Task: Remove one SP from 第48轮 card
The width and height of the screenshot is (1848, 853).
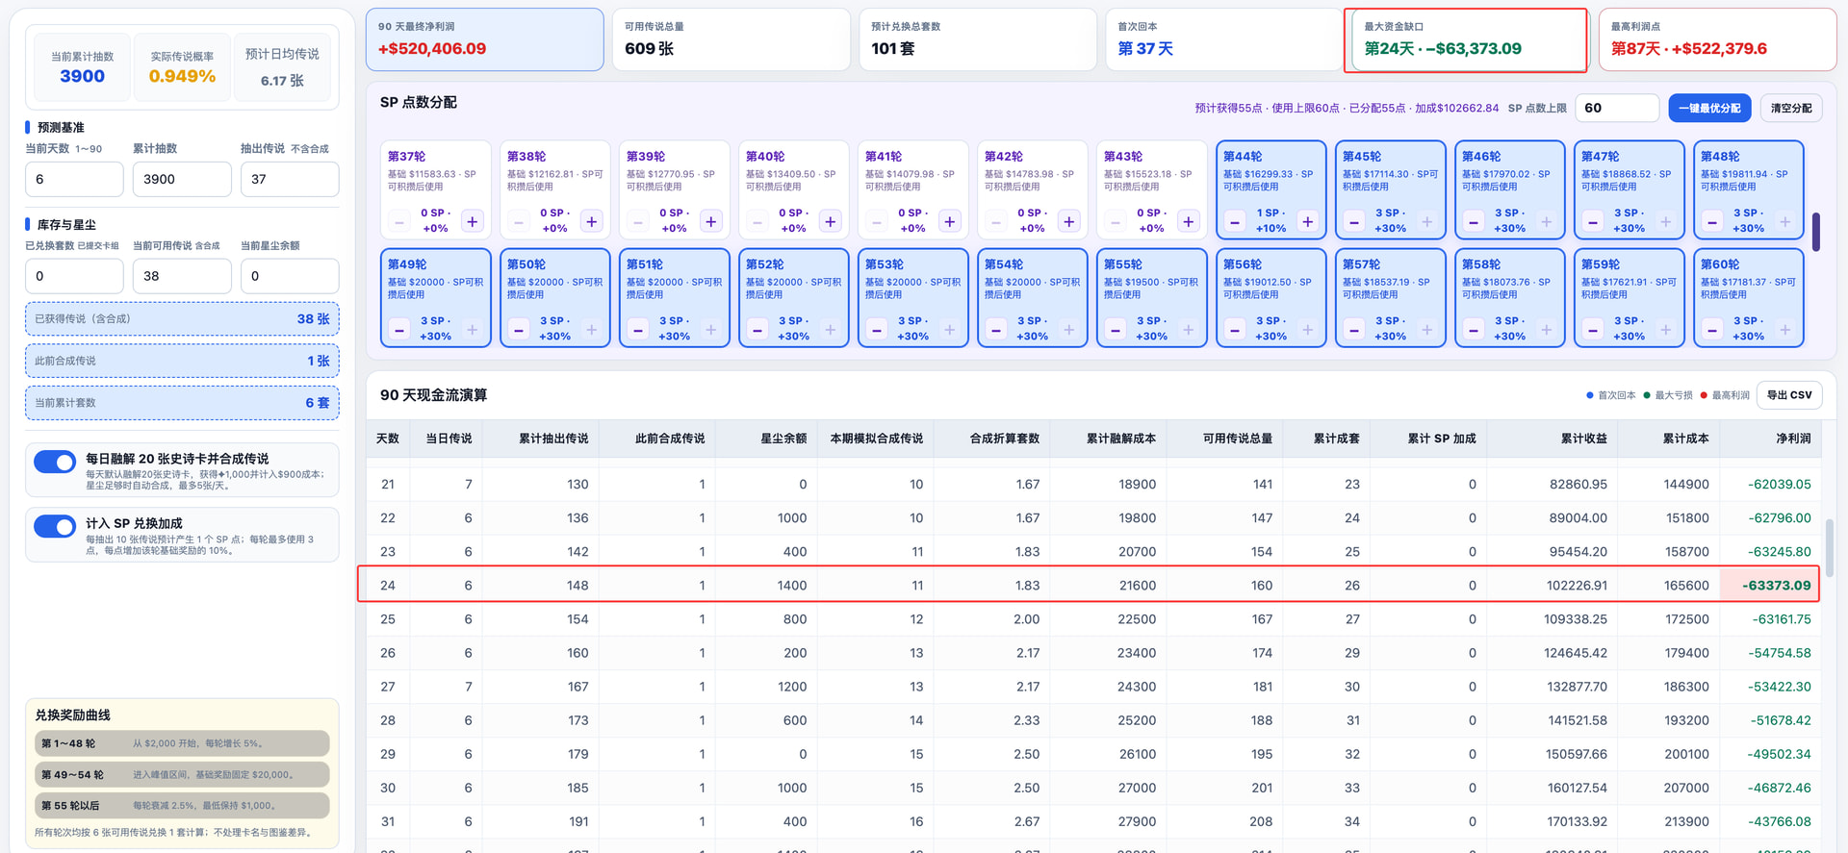Action: [1712, 221]
